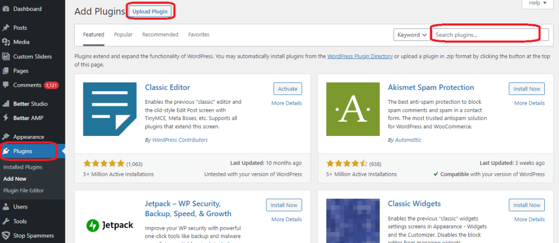Install the Classic Widgets plugin now

click(527, 205)
